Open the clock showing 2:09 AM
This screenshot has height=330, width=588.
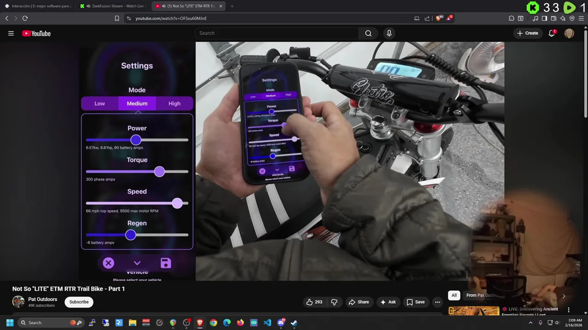pos(575,323)
